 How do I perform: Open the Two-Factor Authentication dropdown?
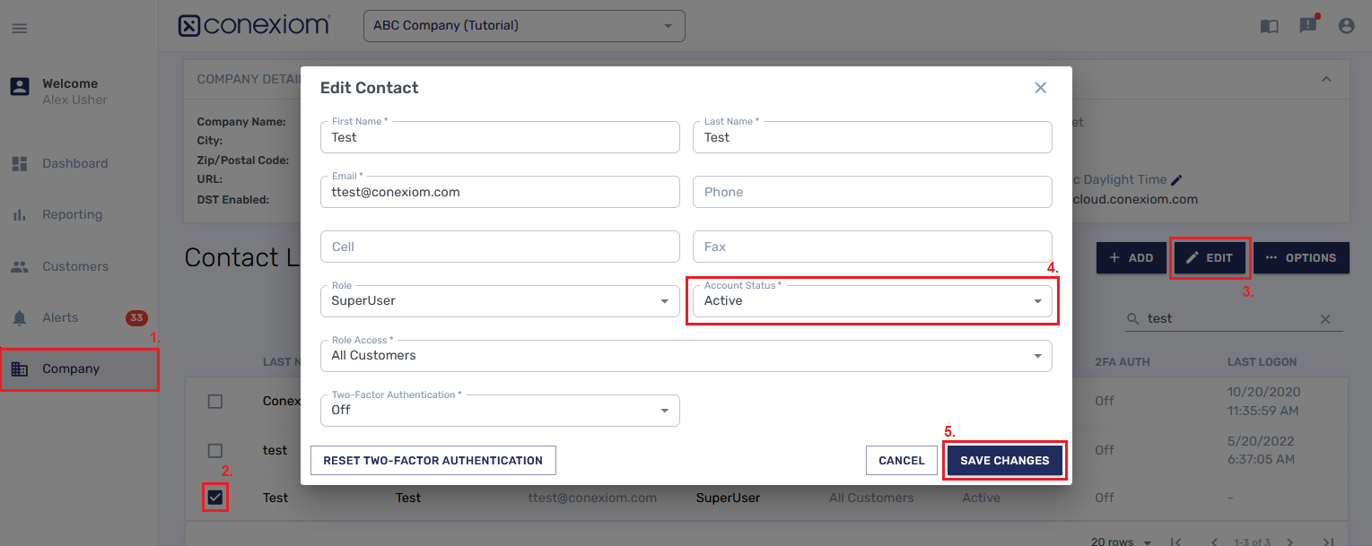click(x=499, y=411)
